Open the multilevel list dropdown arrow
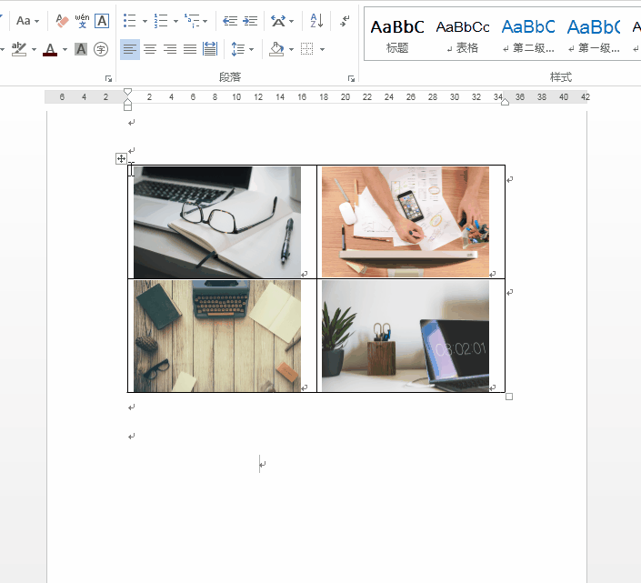Viewport: 641px width, 583px height. (205, 21)
